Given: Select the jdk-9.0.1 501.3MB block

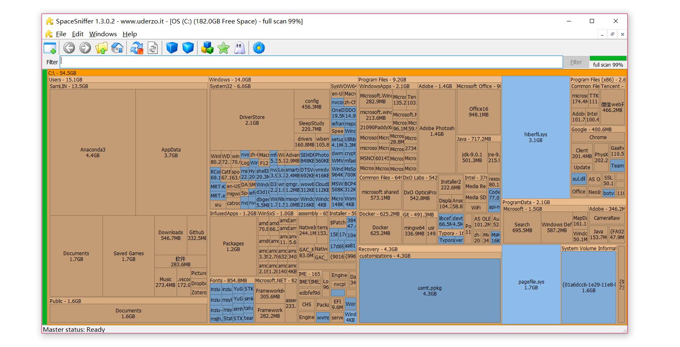Looking at the screenshot, I should coord(472,157).
